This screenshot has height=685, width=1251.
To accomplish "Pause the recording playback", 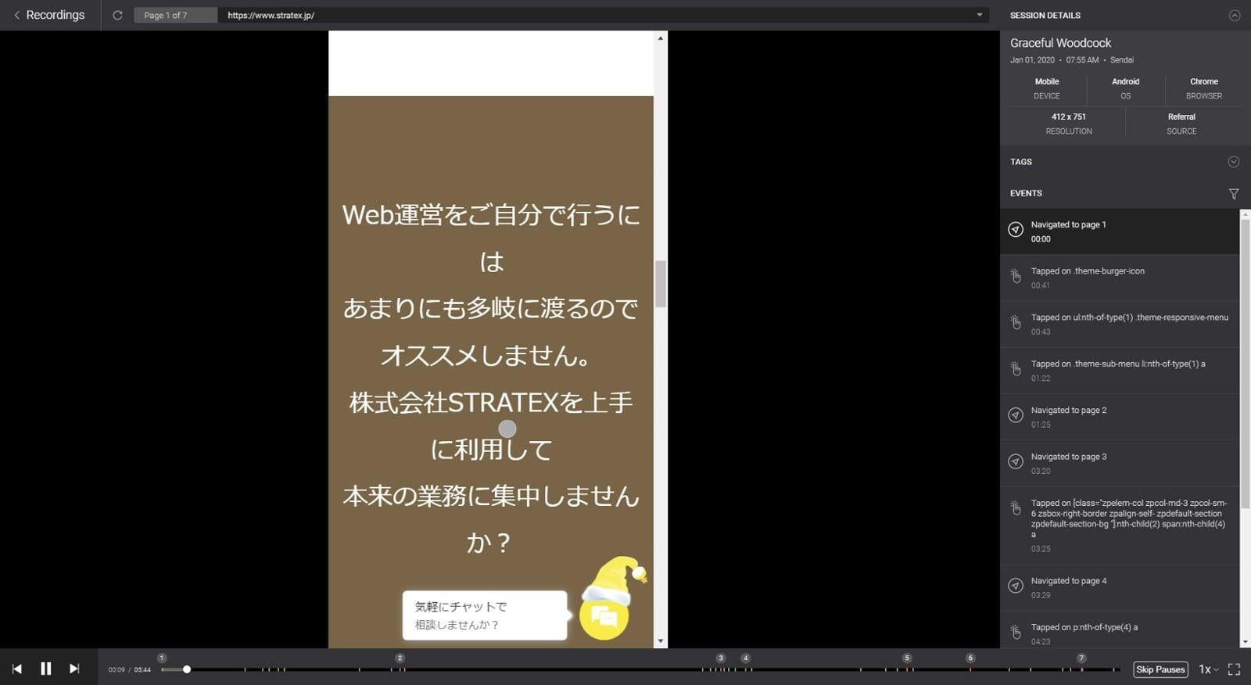I will click(x=46, y=669).
